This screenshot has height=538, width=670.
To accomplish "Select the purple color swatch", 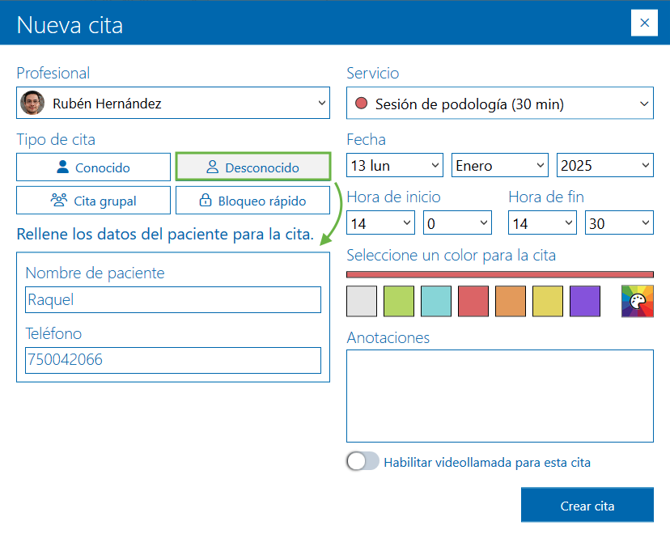I will pos(584,300).
